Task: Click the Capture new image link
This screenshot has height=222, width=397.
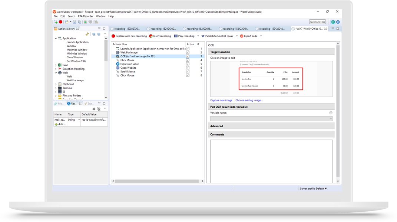Action: click(221, 100)
